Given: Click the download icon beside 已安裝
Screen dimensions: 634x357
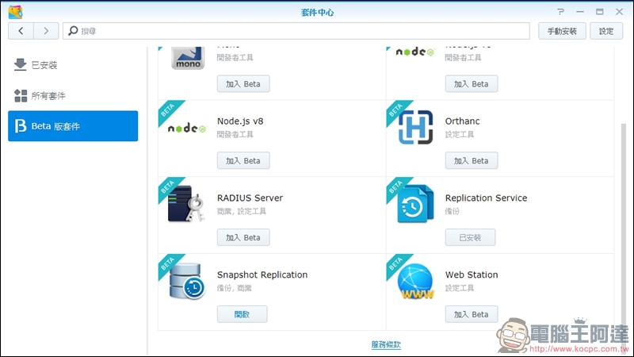Looking at the screenshot, I should (x=20, y=65).
